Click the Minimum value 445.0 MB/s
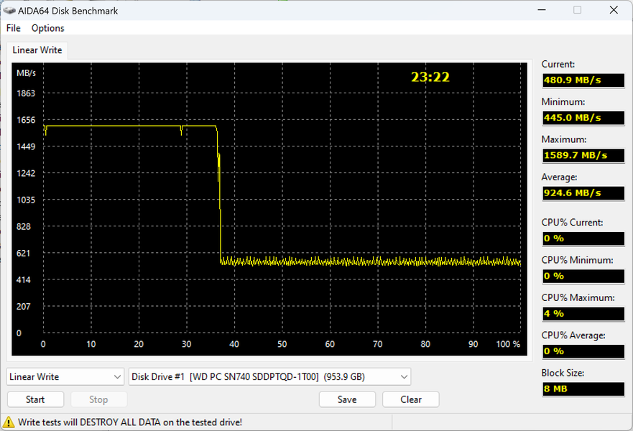Image resolution: width=633 pixels, height=431 pixels. [x=583, y=118]
